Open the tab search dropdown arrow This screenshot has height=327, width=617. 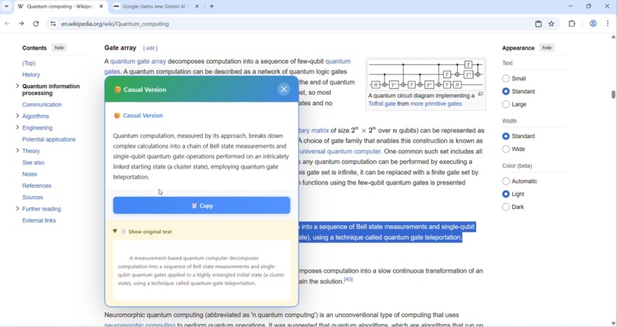[6, 6]
